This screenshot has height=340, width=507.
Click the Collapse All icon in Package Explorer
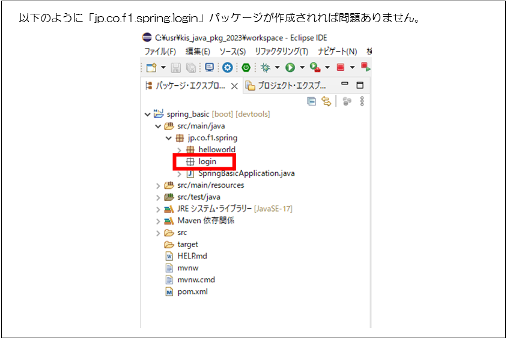pos(312,101)
